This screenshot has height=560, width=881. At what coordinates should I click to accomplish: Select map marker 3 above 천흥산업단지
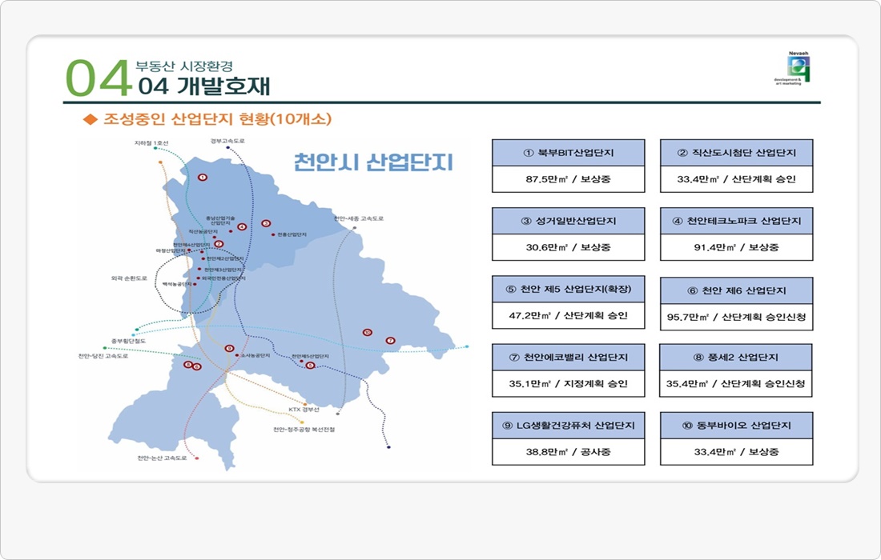click(266, 223)
